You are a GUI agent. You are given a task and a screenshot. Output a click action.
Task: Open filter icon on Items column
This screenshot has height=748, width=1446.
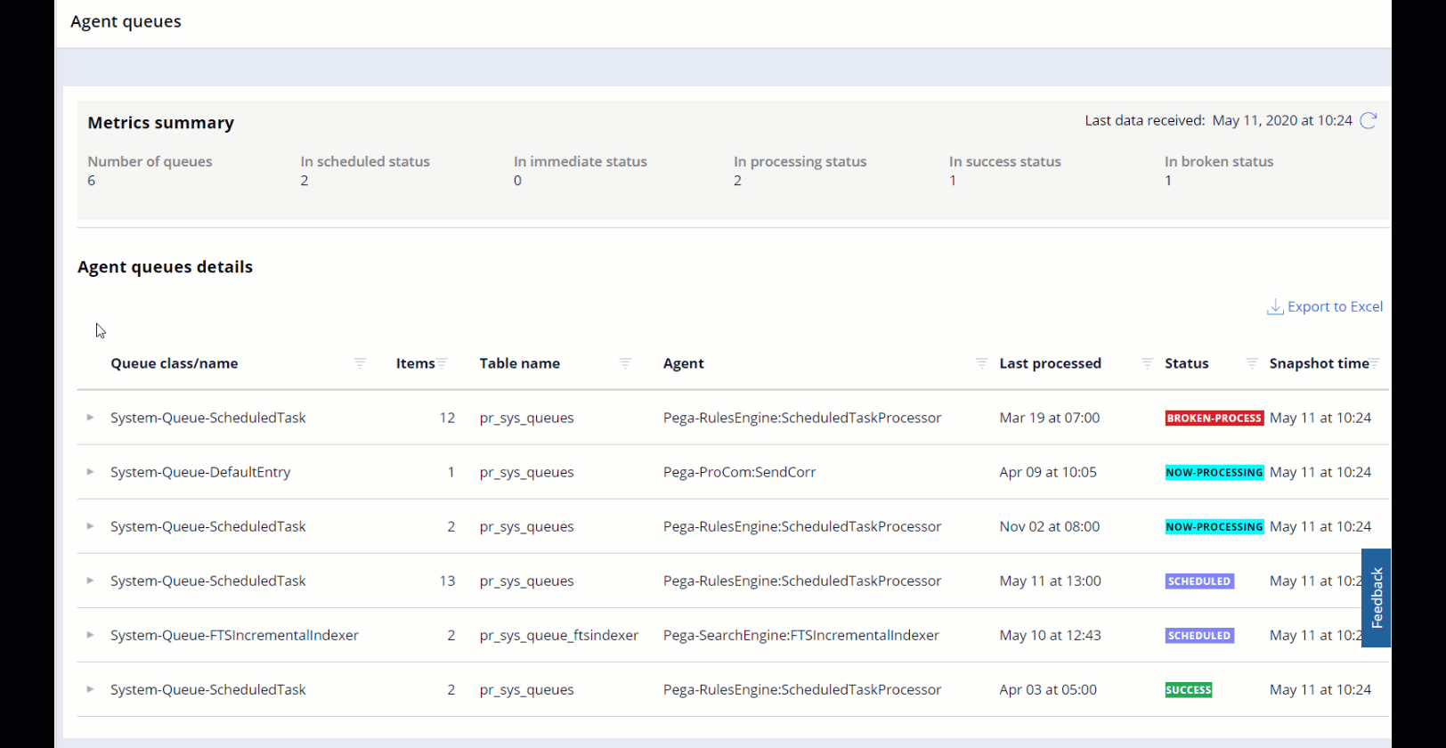pyautogui.click(x=443, y=363)
